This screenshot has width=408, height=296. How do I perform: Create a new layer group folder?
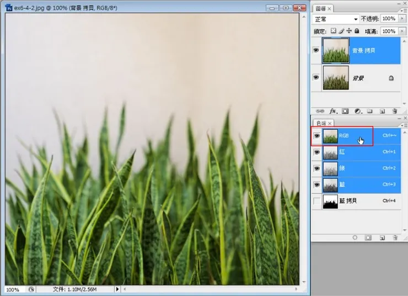point(370,111)
